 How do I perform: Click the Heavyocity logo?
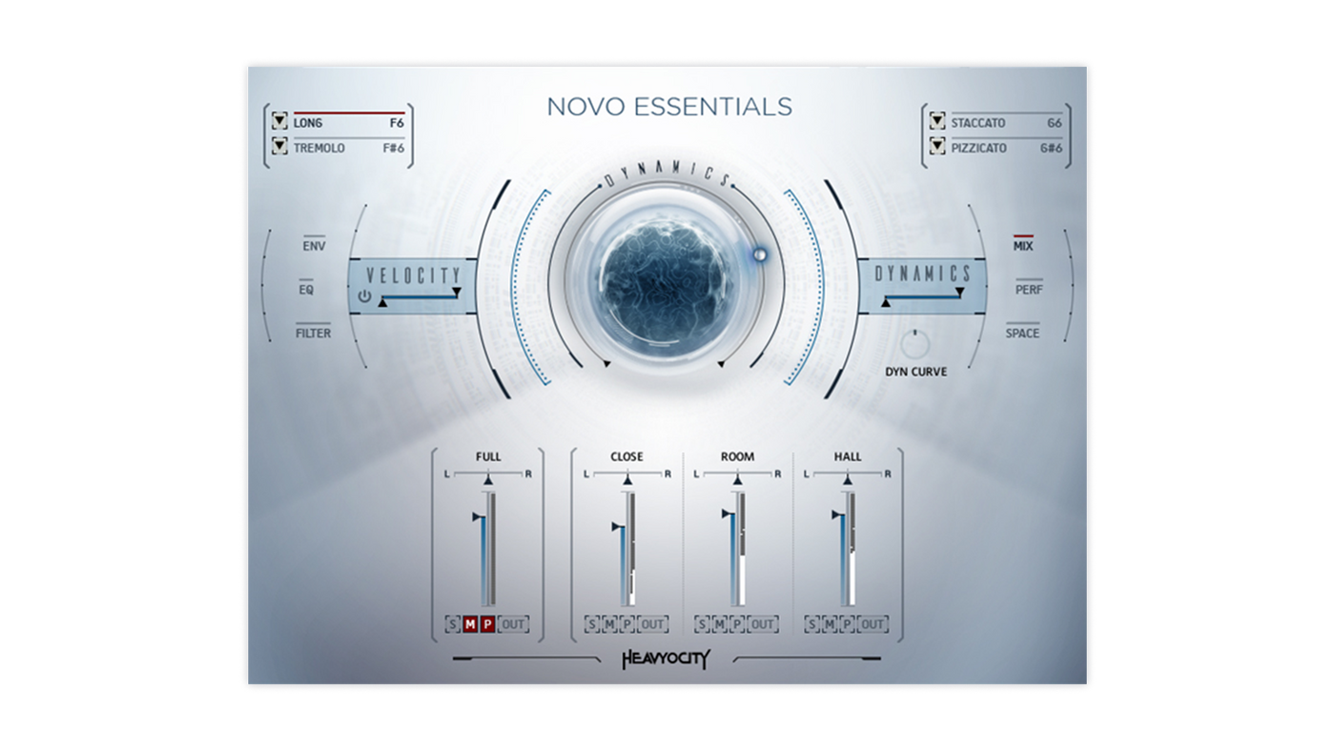point(667,659)
